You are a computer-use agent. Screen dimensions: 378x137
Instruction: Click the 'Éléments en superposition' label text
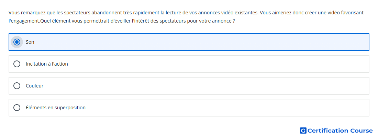coord(55,108)
